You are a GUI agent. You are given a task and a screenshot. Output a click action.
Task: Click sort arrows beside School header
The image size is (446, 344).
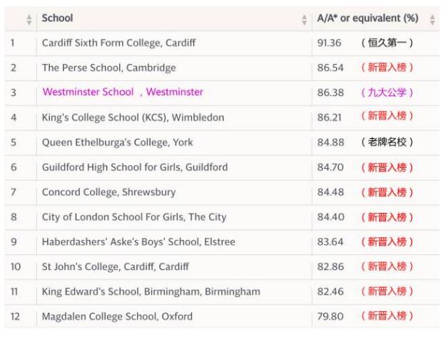point(304,19)
